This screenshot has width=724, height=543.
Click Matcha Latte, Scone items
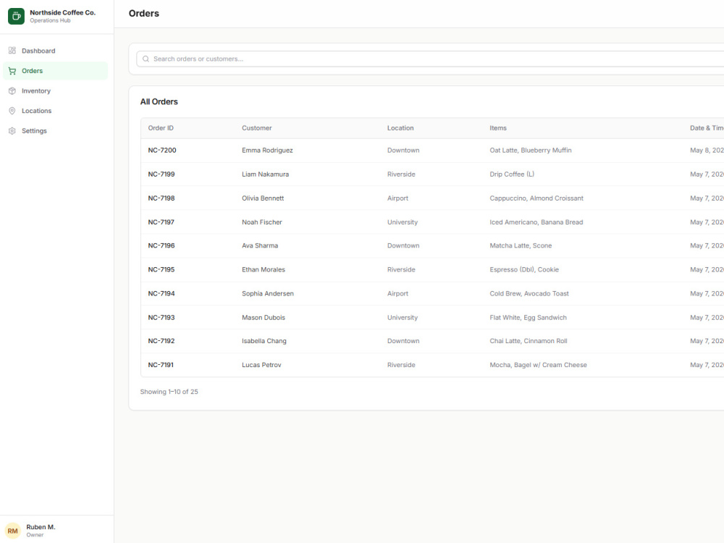[x=521, y=245]
